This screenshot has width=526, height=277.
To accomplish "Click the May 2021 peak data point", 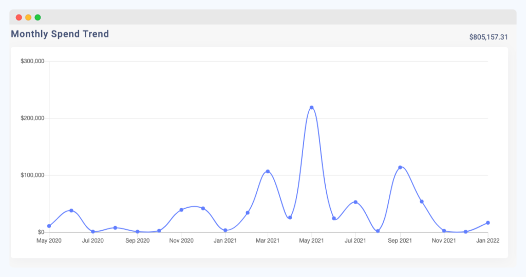I will coord(312,108).
